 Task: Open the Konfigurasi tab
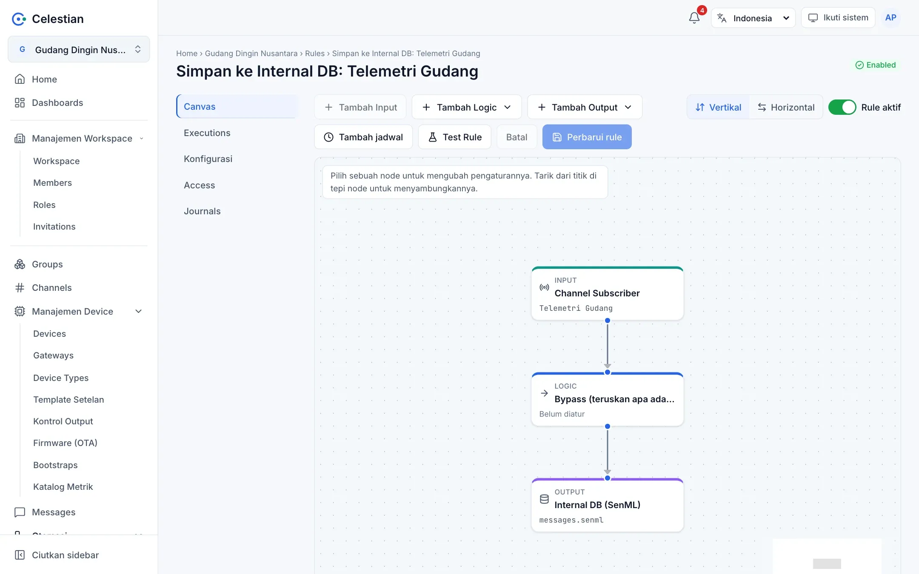click(x=237, y=159)
